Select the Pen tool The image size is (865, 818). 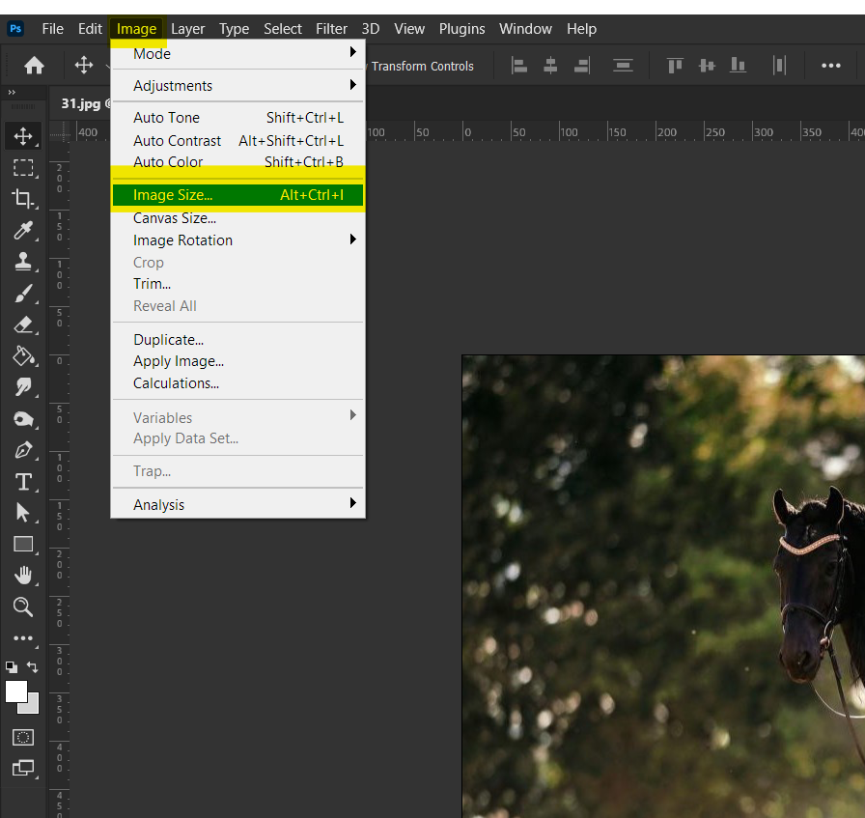click(x=23, y=450)
